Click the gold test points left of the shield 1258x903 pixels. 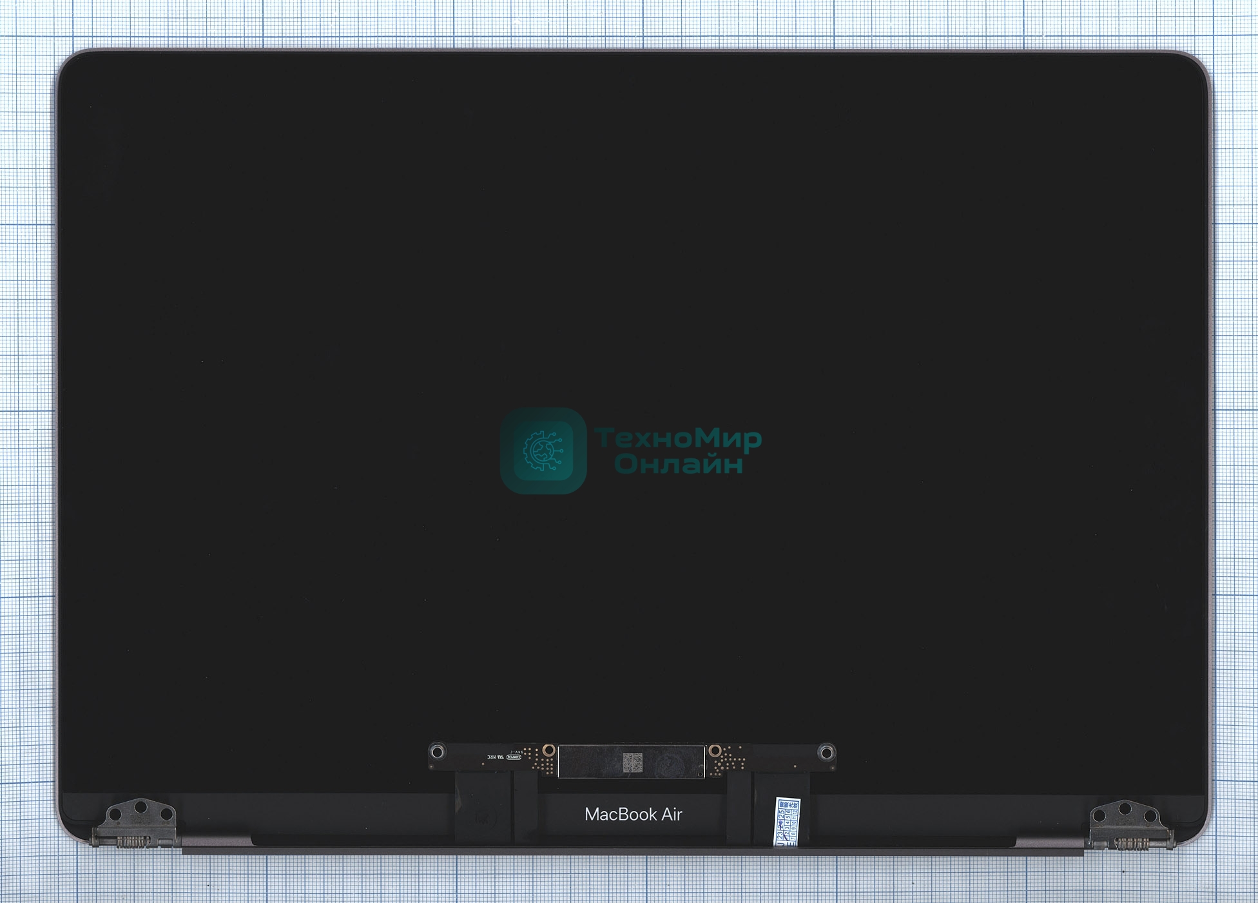point(543,764)
